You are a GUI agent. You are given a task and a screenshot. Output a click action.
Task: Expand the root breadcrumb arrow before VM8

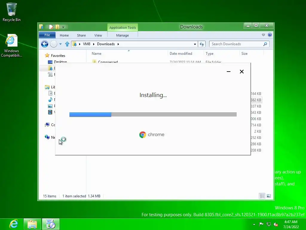coord(79,44)
